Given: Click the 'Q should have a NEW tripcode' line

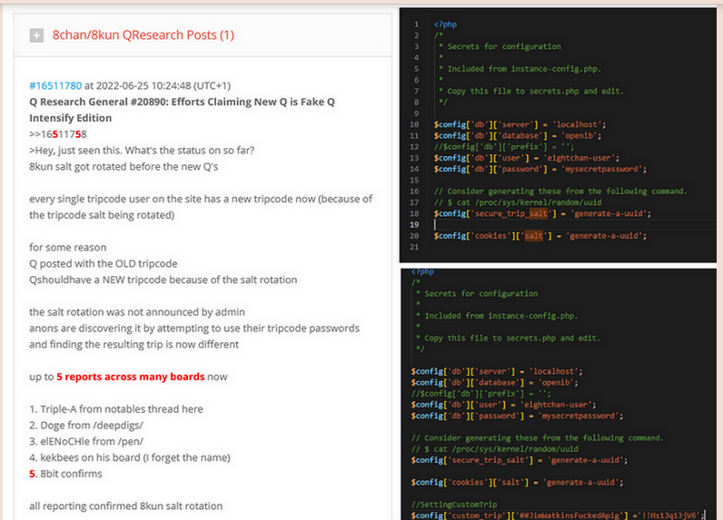Looking at the screenshot, I should [x=163, y=280].
